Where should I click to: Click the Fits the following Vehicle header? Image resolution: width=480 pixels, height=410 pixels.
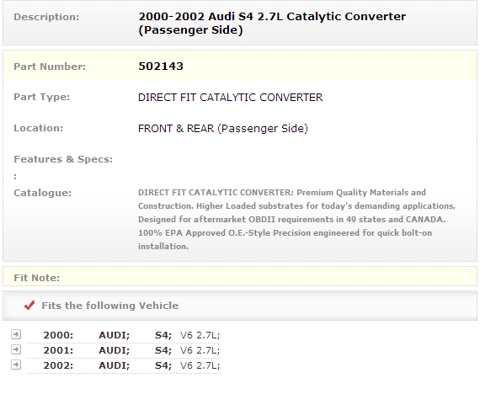[110, 306]
